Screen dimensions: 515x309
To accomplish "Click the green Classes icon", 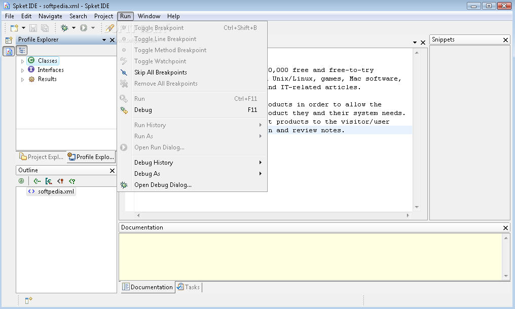I will coord(31,60).
